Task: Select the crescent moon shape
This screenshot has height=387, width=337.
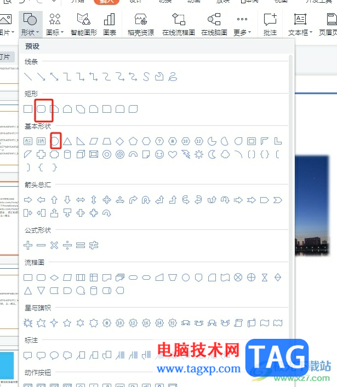Action: pyautogui.click(x=212, y=154)
